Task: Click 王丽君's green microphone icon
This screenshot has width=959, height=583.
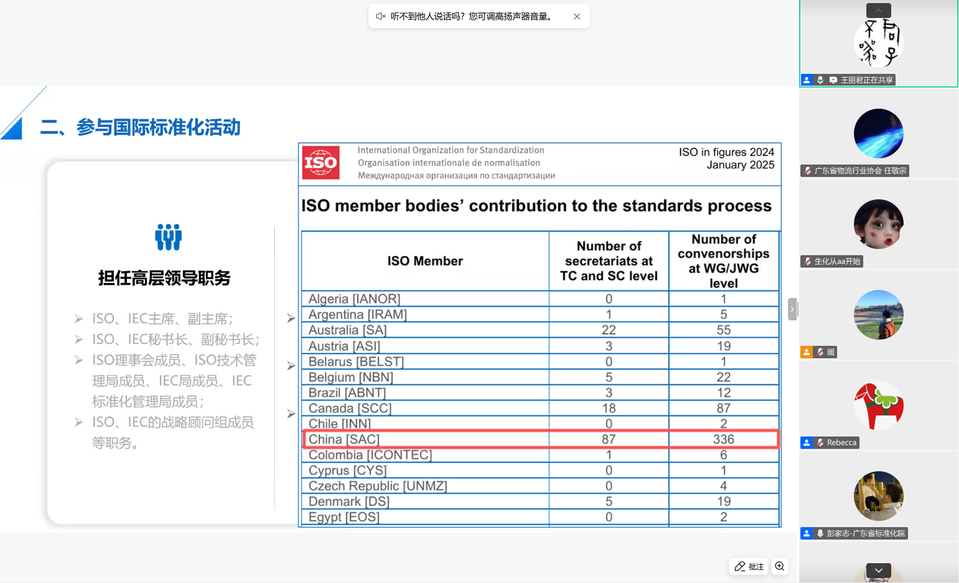Action: click(x=820, y=80)
